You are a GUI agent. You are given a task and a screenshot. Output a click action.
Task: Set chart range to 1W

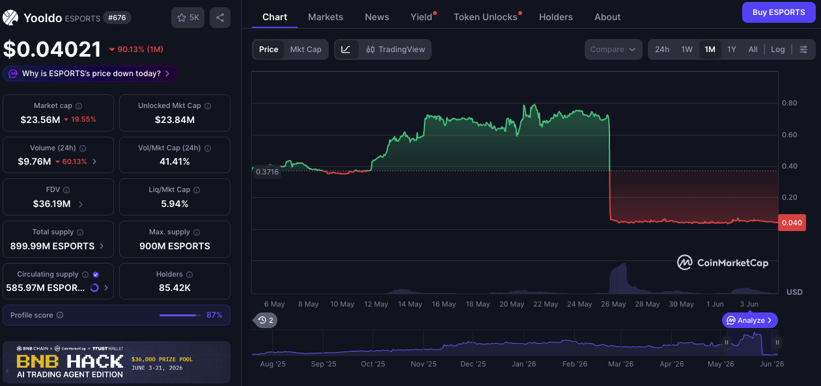(687, 49)
